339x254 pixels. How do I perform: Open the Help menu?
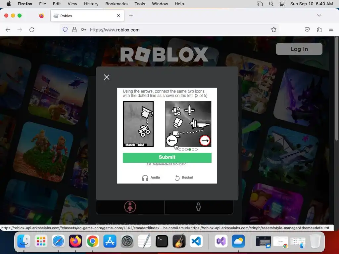tap(179, 4)
